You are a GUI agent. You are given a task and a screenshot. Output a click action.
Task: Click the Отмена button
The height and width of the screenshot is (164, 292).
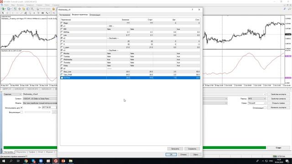183,154
